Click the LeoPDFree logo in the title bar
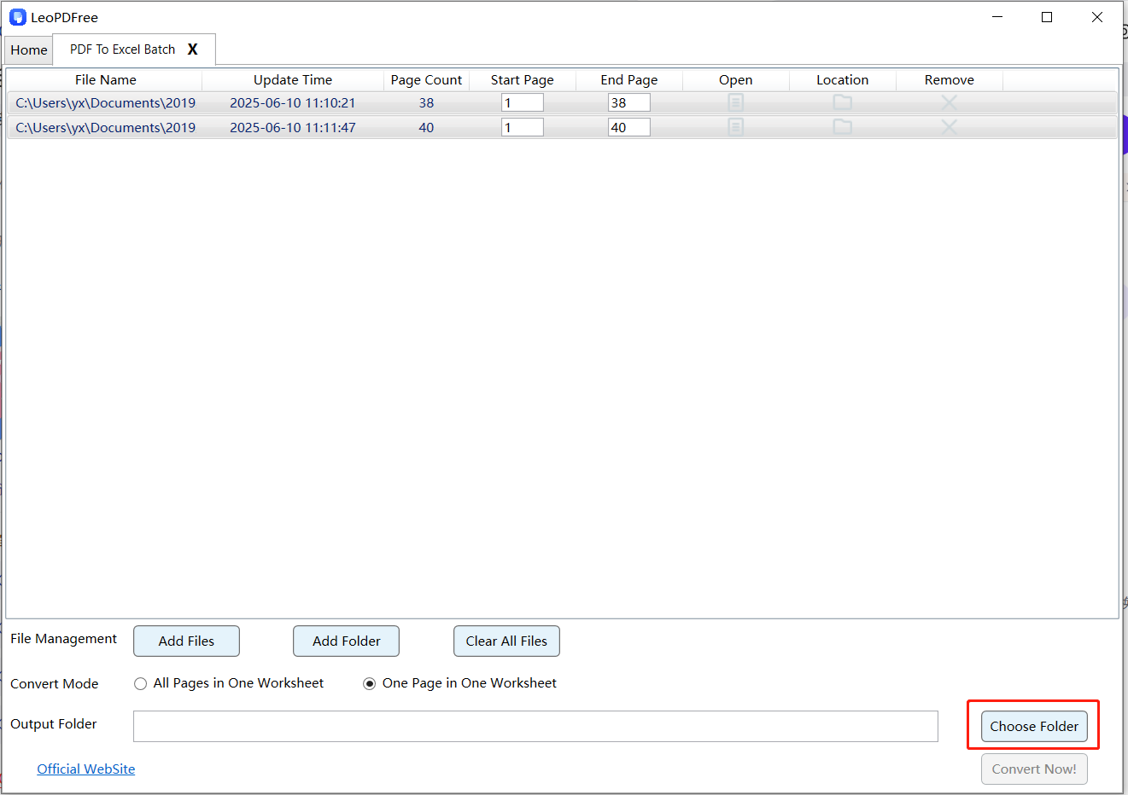This screenshot has width=1128, height=795. (18, 17)
